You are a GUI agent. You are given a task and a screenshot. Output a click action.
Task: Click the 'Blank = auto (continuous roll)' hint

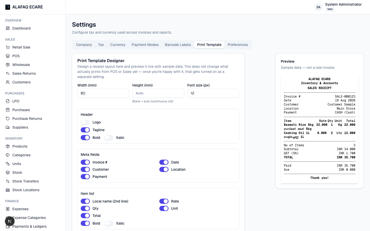pos(153,101)
